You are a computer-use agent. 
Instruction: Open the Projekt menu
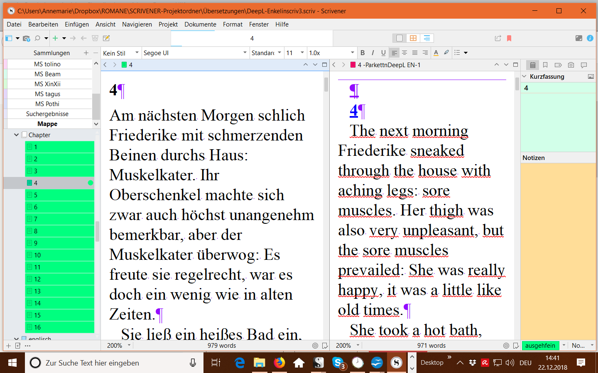[x=168, y=24]
